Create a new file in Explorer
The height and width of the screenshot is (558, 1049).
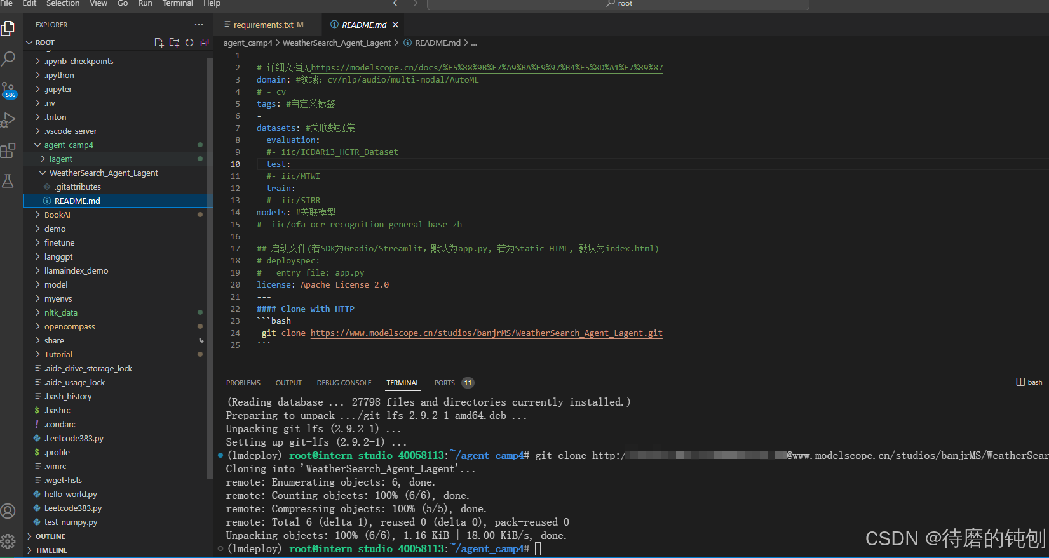159,43
